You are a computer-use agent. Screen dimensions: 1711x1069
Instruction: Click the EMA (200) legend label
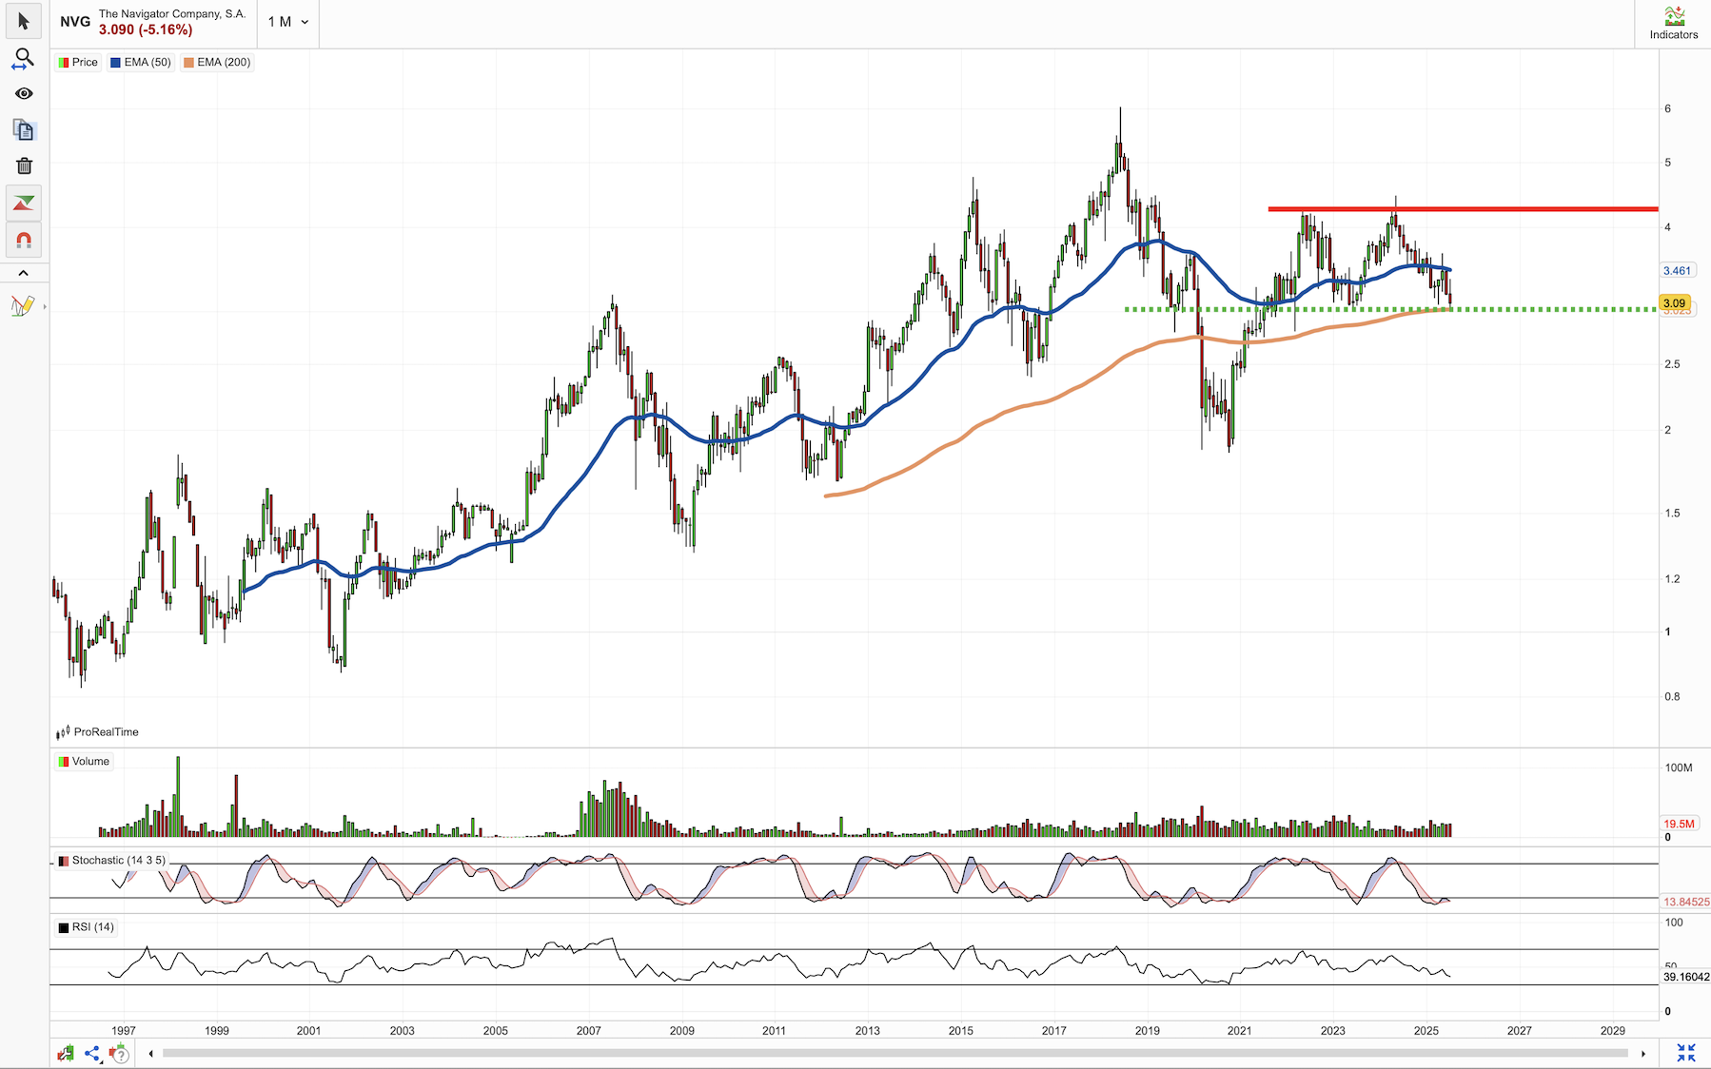tap(217, 62)
